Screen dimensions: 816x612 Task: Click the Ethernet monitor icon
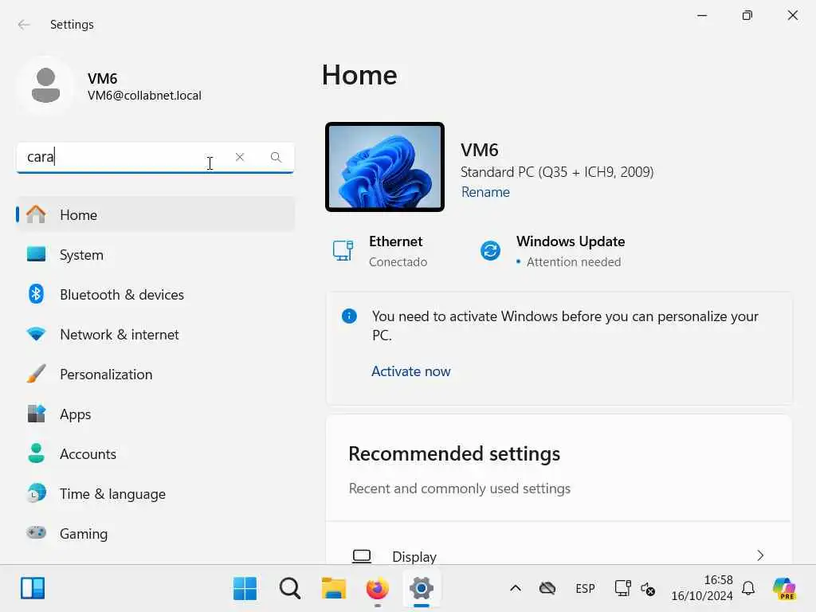[343, 250]
